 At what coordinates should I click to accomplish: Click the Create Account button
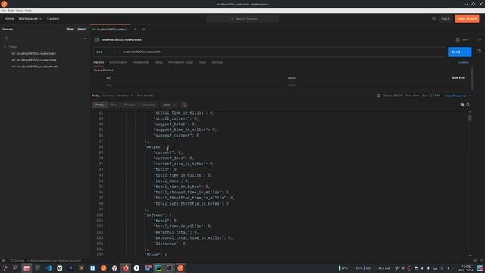[467, 19]
